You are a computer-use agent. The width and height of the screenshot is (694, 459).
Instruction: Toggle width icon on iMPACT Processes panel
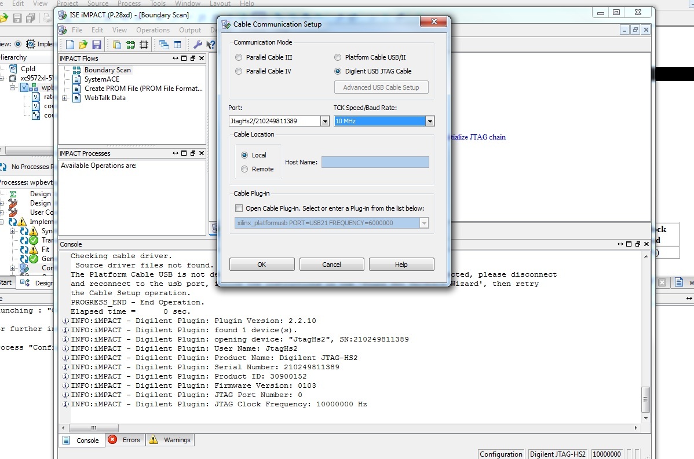click(x=176, y=153)
